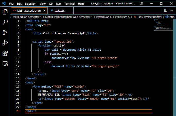The height and width of the screenshot is (116, 176).
Task: Open the View menu
Action: click(x=43, y=4)
